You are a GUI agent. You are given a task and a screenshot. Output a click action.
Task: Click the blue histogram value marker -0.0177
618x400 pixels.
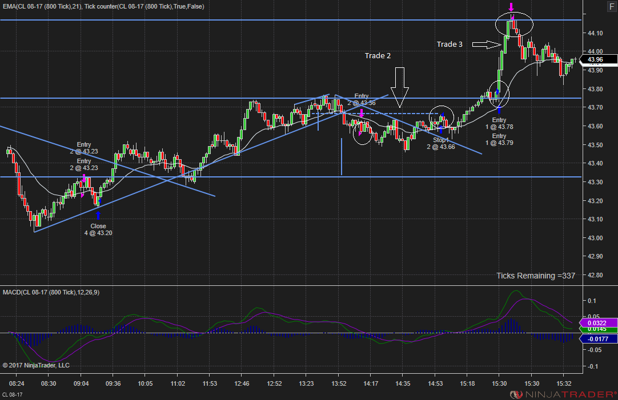click(x=598, y=339)
